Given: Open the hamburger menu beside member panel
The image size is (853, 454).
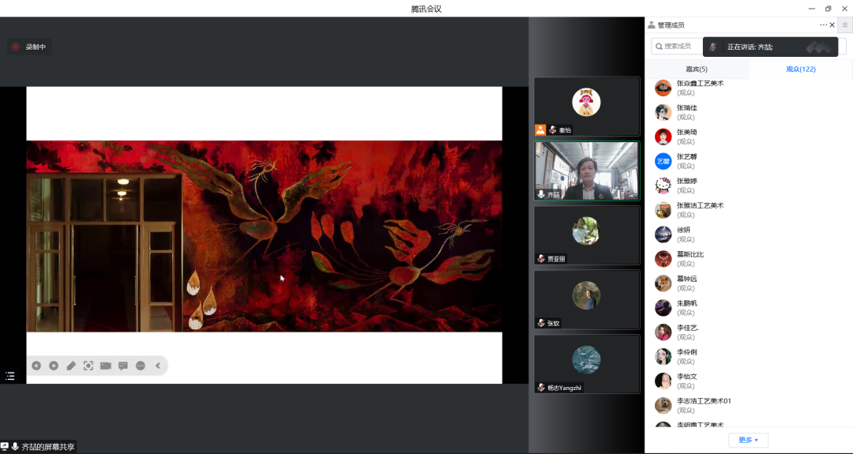Looking at the screenshot, I should [844, 25].
